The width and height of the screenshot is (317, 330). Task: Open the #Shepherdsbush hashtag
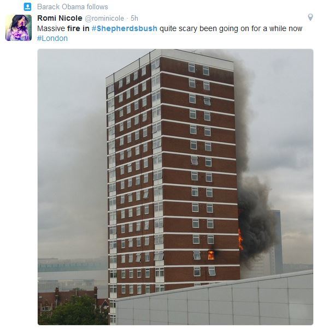coord(125,28)
